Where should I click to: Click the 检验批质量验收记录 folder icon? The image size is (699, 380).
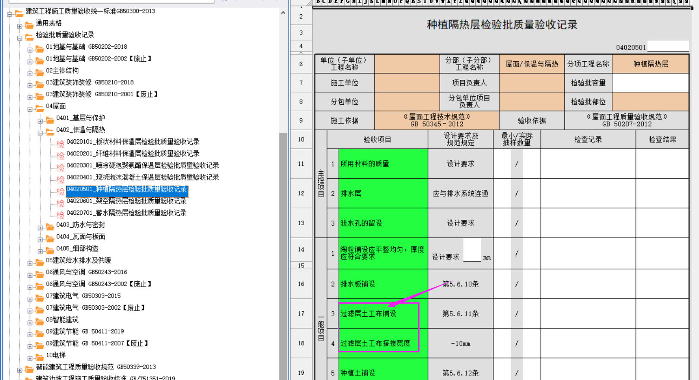pyautogui.click(x=29, y=37)
